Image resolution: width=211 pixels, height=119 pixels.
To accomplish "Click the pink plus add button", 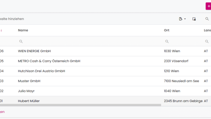I will (209, 6).
